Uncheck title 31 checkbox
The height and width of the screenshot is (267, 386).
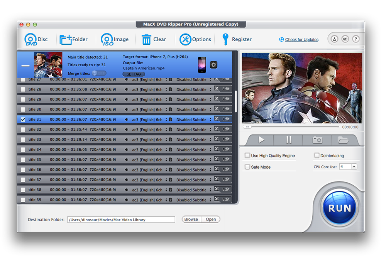(23, 119)
